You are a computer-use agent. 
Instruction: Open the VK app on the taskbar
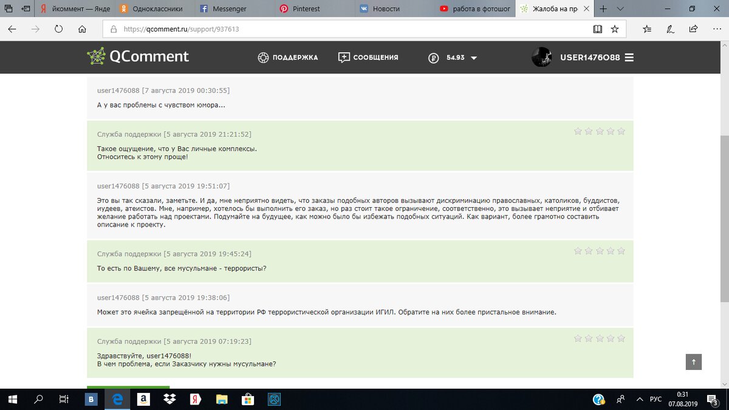coord(92,399)
